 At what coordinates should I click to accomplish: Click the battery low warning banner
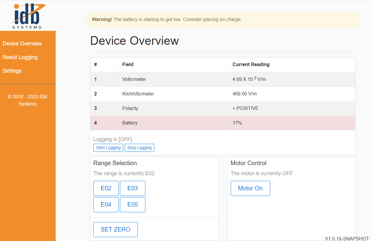pos(223,20)
